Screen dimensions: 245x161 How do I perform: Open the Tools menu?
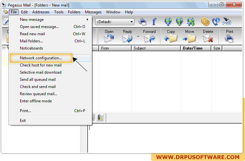click(59, 12)
